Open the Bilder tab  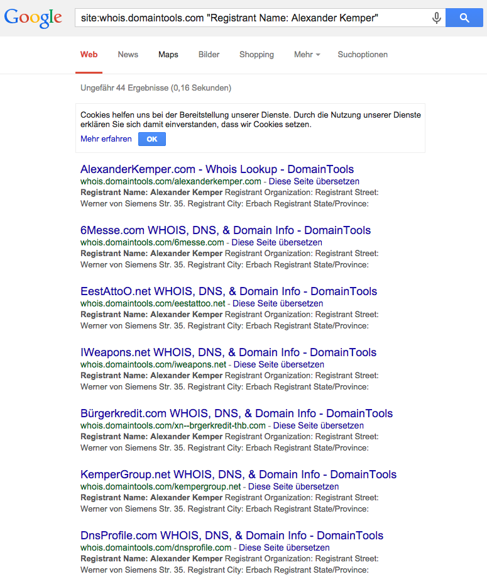click(209, 55)
